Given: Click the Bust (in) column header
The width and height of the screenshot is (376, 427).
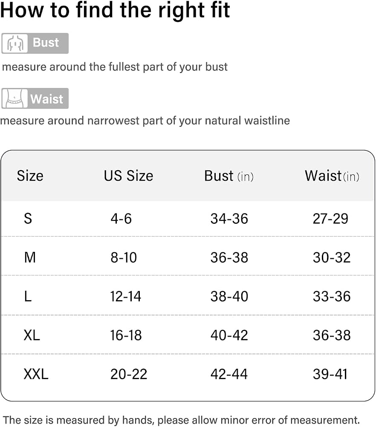Looking at the screenshot, I should pos(229,176).
